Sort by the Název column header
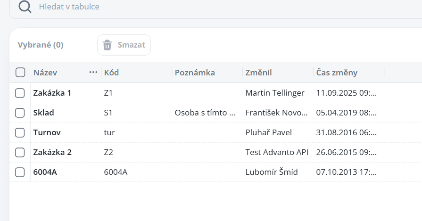The width and height of the screenshot is (422, 221). pyautogui.click(x=45, y=73)
